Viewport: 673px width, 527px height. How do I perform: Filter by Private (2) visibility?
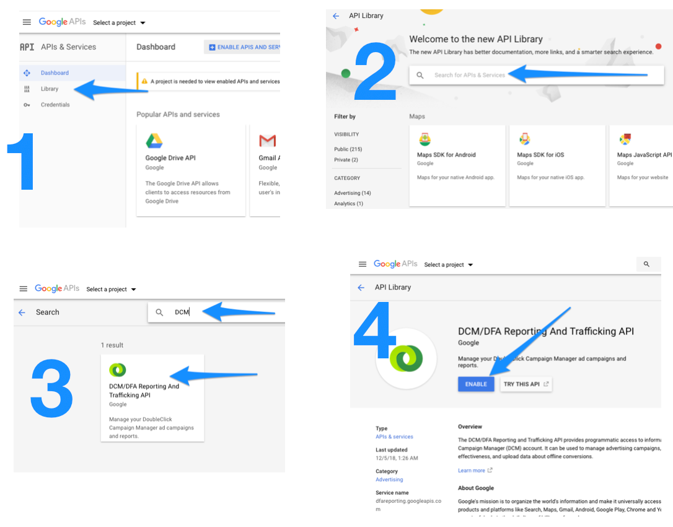[346, 160]
